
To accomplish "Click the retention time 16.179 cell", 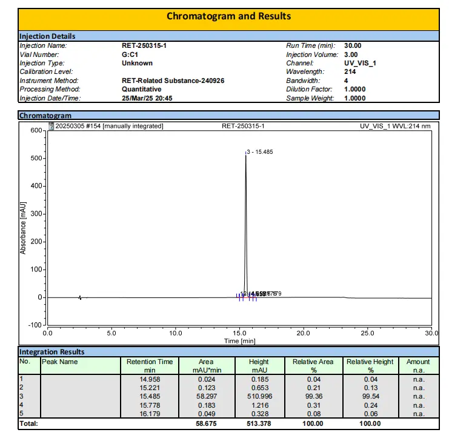I will tap(150, 414).
